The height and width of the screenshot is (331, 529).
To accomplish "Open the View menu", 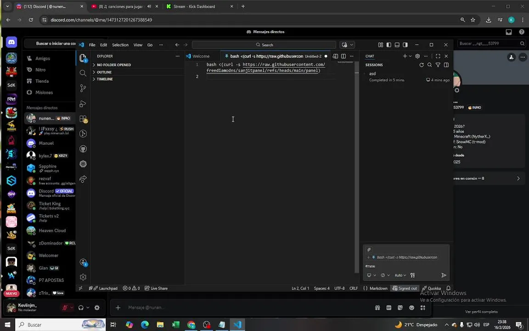I will click(x=138, y=45).
